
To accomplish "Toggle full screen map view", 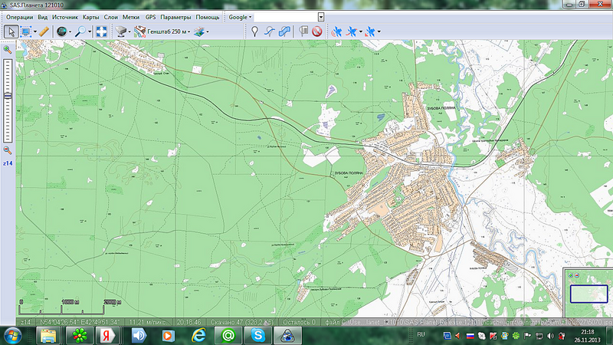I will [102, 31].
